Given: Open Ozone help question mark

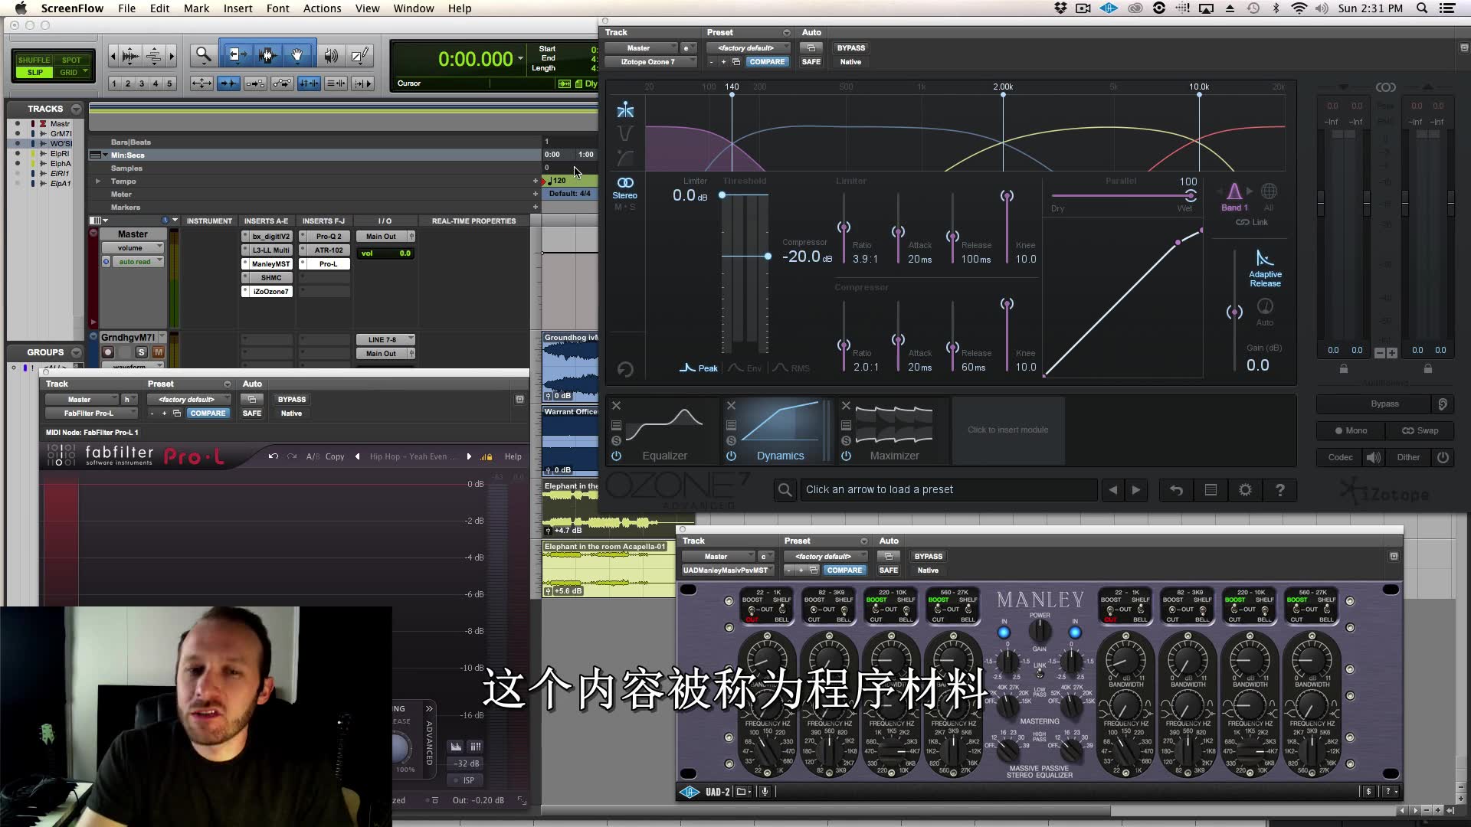Looking at the screenshot, I should (x=1279, y=490).
